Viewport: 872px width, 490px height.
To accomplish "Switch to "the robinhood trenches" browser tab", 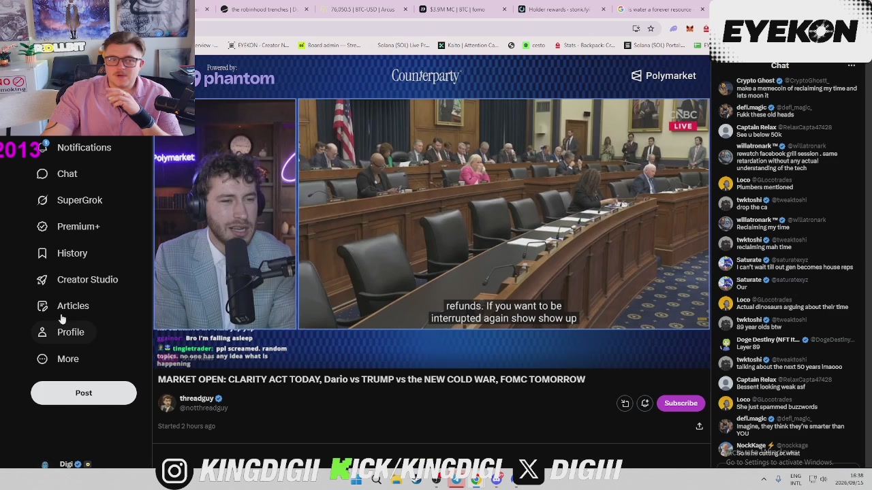I will [264, 10].
